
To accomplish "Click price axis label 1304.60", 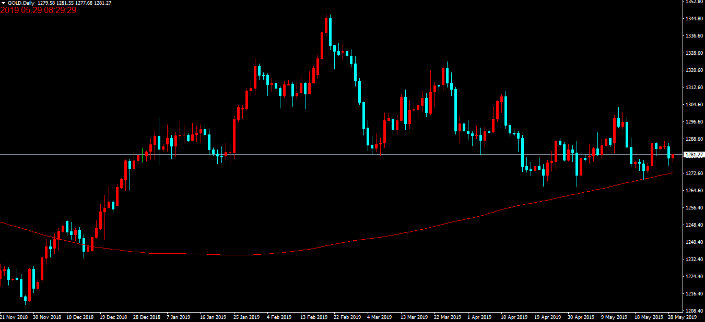I will [x=695, y=105].
